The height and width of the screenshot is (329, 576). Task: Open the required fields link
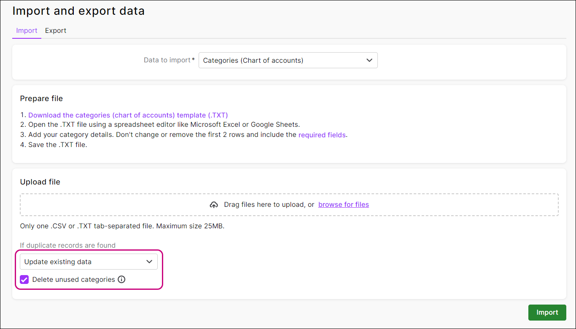[322, 134]
